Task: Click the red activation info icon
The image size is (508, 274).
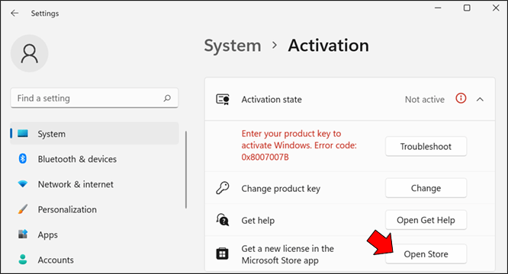Action: tap(461, 98)
